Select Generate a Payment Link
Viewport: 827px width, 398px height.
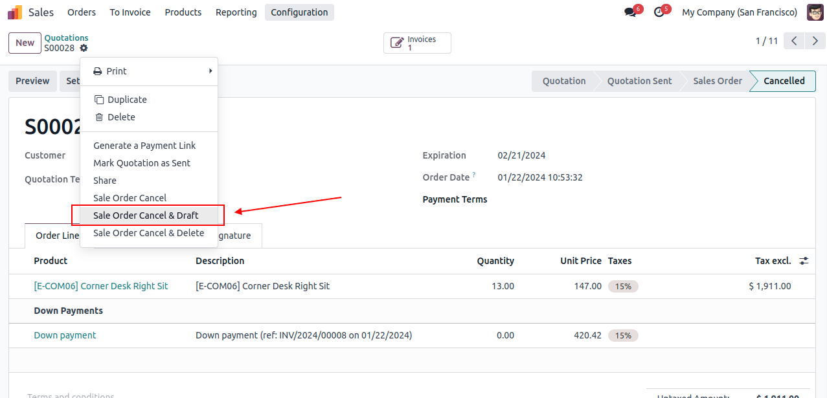(x=144, y=146)
